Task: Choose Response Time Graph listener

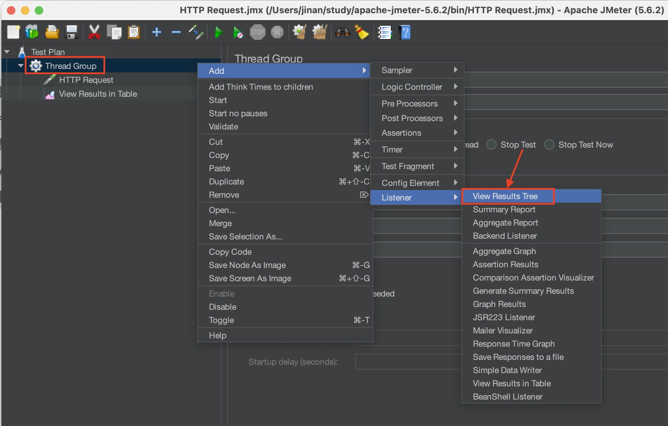Action: [x=531, y=344]
